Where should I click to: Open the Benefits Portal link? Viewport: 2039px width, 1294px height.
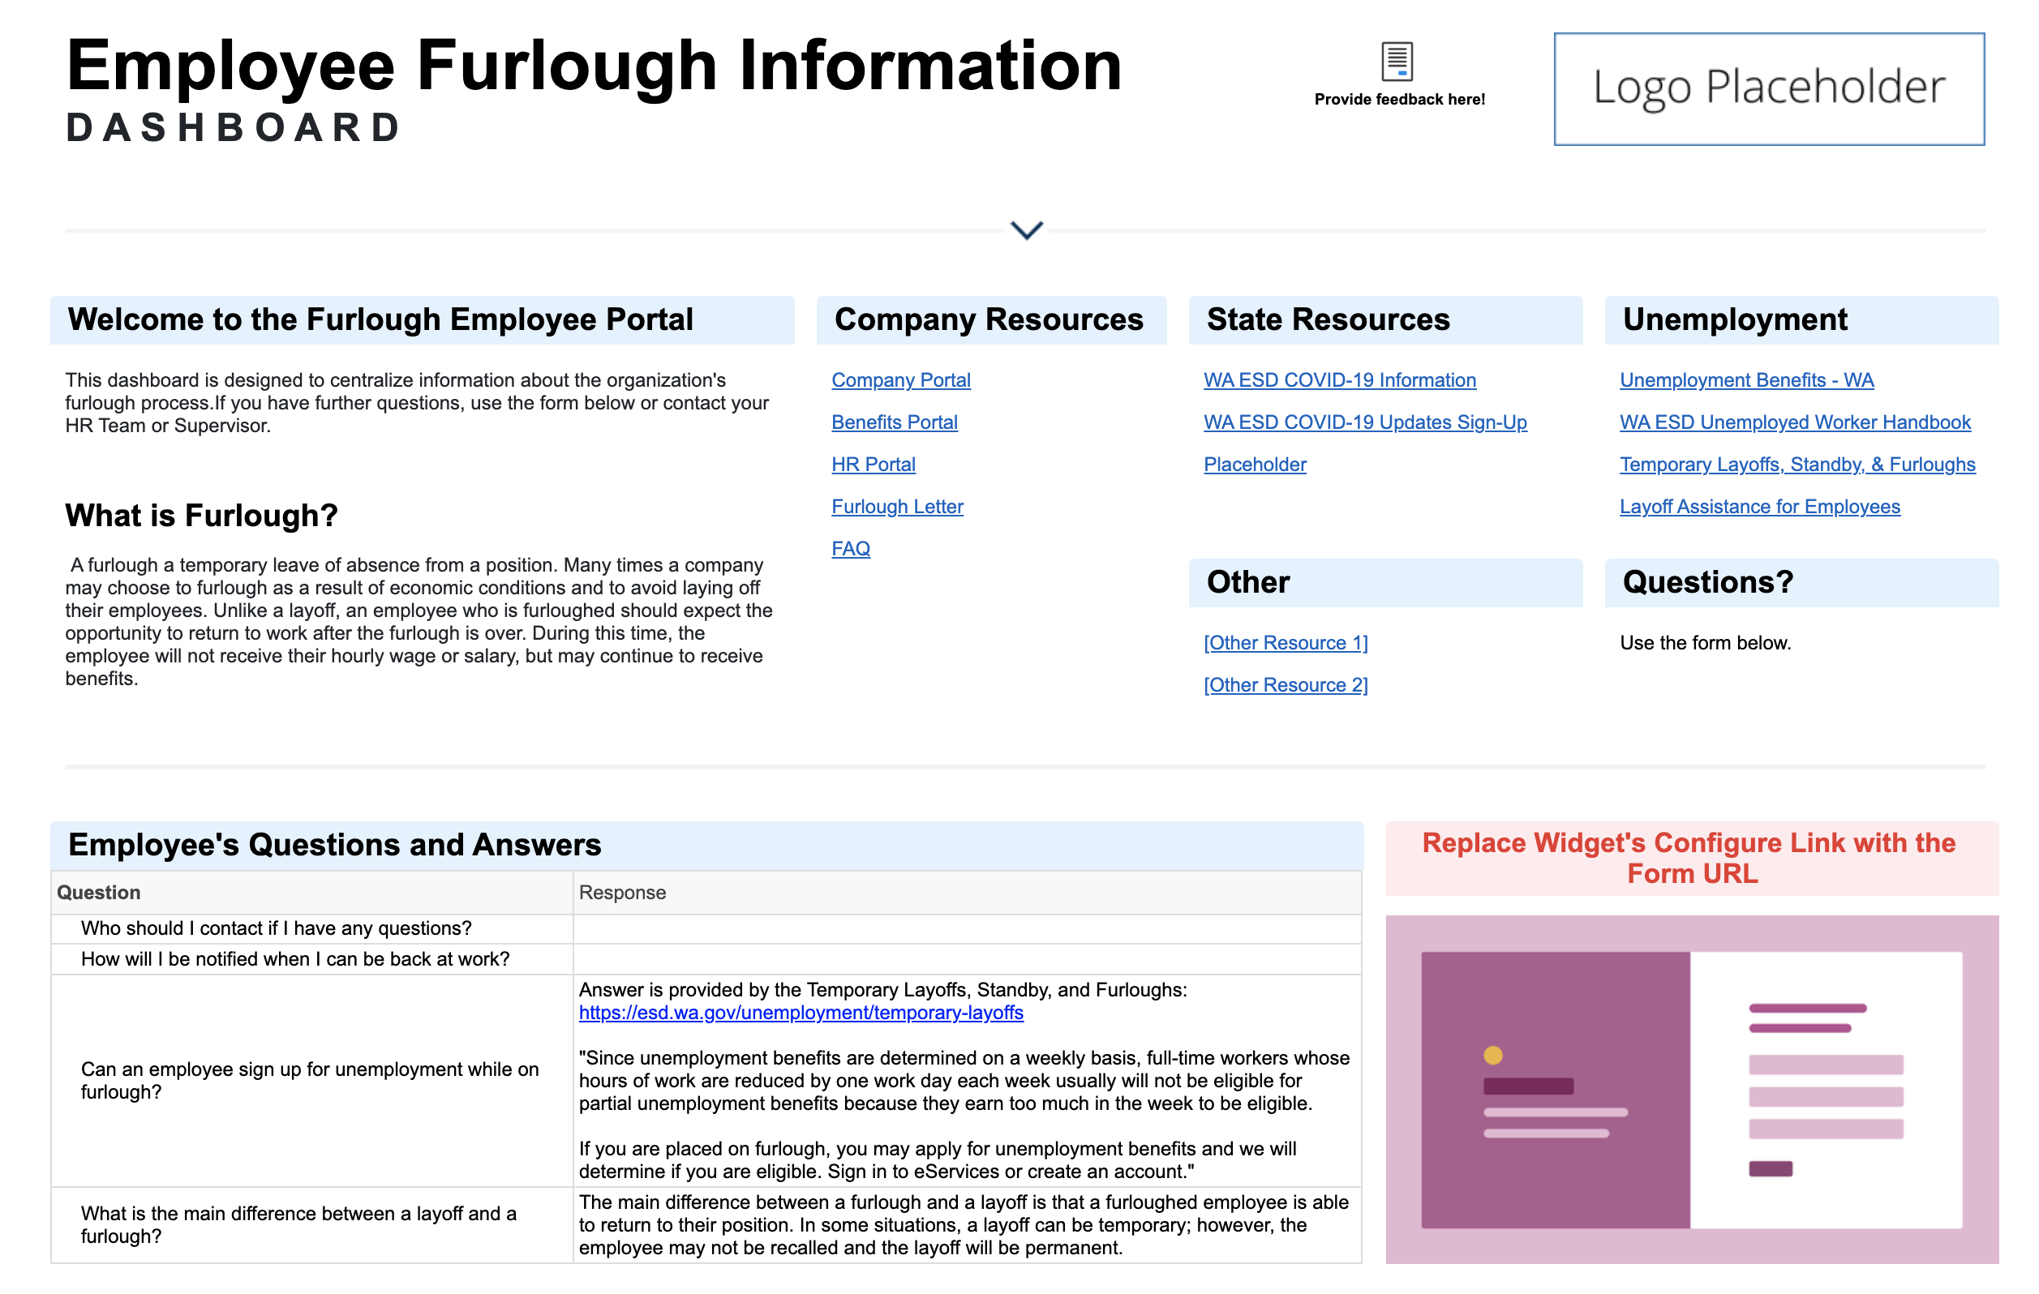tap(894, 422)
